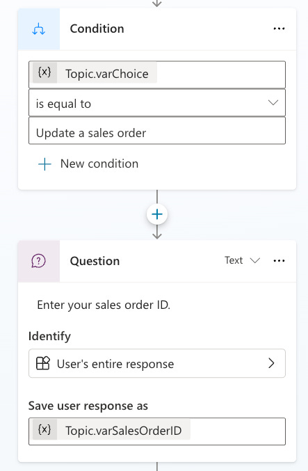Click the entity icon beside User's entire response
Screen dimensions: 308x471
[43, 363]
